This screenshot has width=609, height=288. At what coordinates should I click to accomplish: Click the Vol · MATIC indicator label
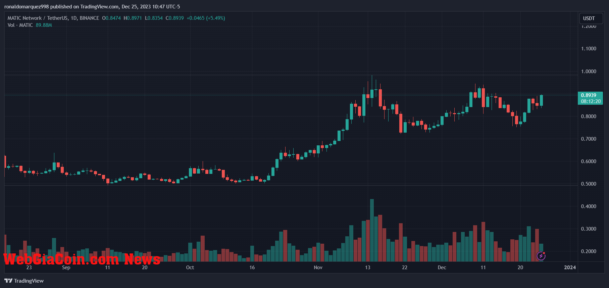pyautogui.click(x=20, y=25)
